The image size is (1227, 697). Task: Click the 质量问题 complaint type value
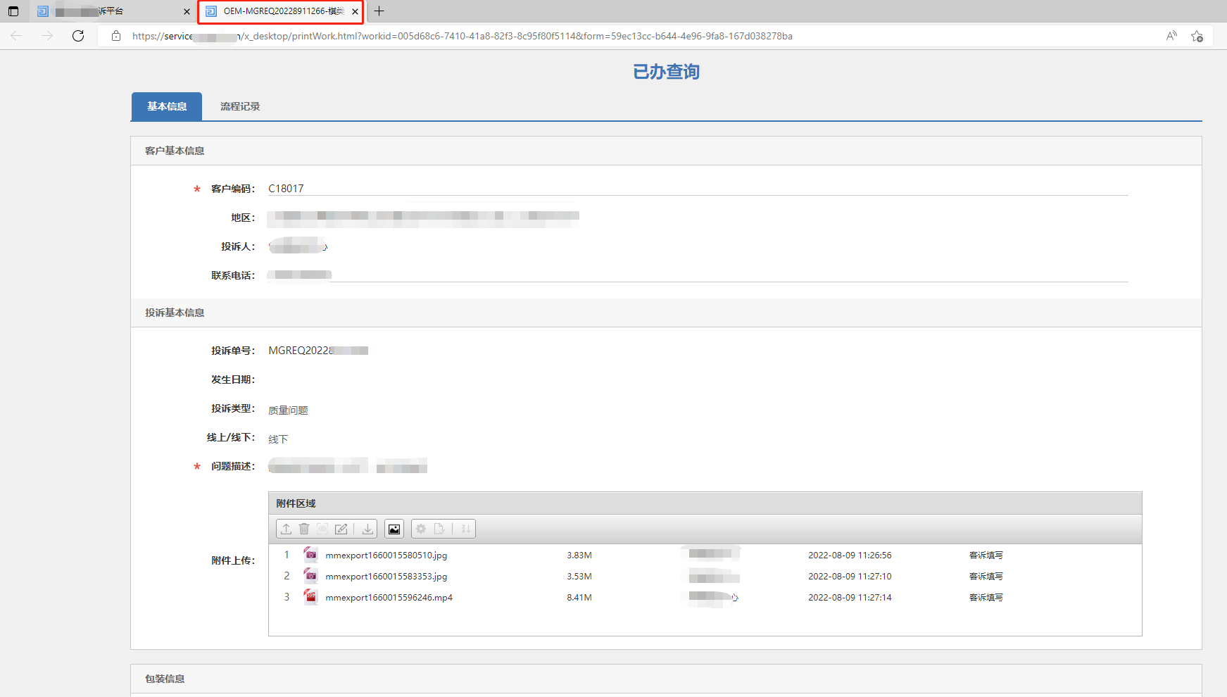click(x=288, y=410)
